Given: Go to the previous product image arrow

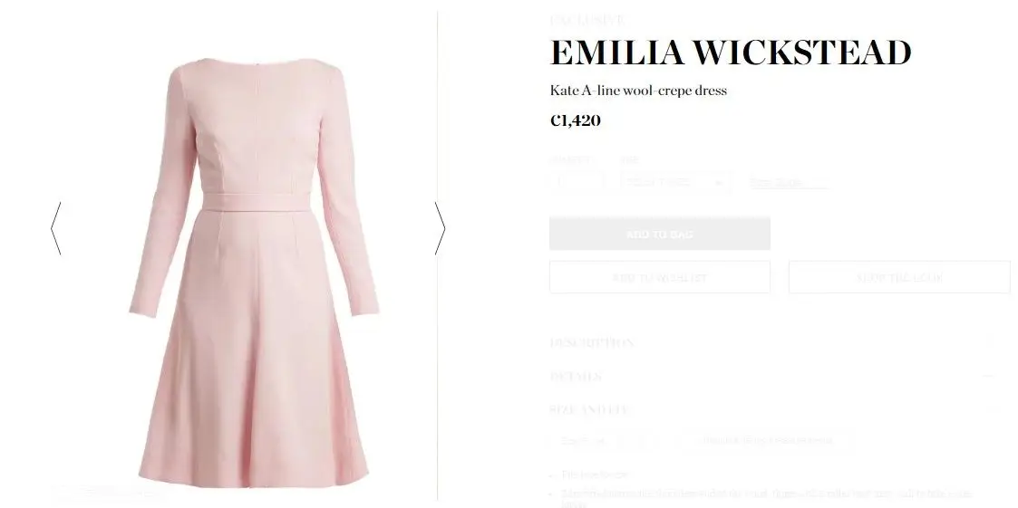Looking at the screenshot, I should coord(56,228).
